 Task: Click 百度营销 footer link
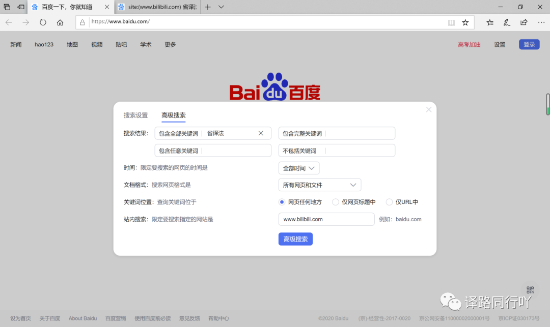coord(116,318)
